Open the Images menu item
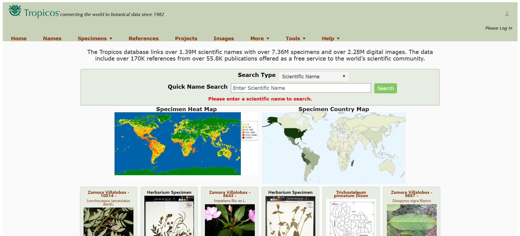The width and height of the screenshot is (520, 236). [x=224, y=39]
